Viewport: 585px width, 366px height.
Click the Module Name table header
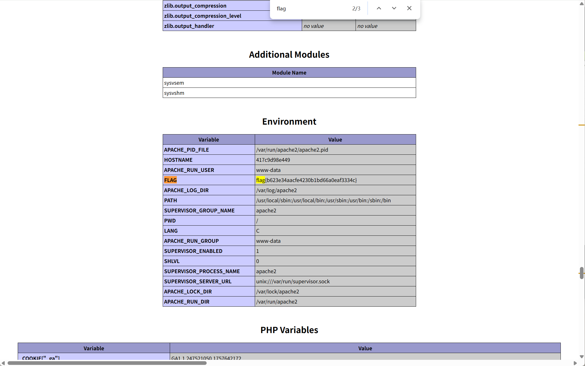(x=289, y=73)
